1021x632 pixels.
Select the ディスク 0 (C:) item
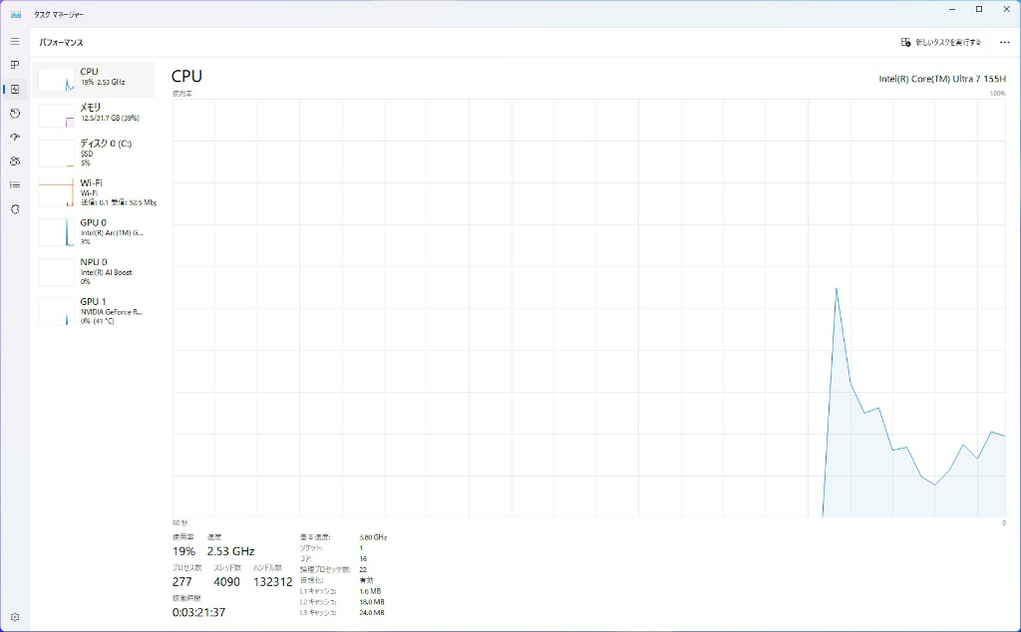click(x=94, y=153)
